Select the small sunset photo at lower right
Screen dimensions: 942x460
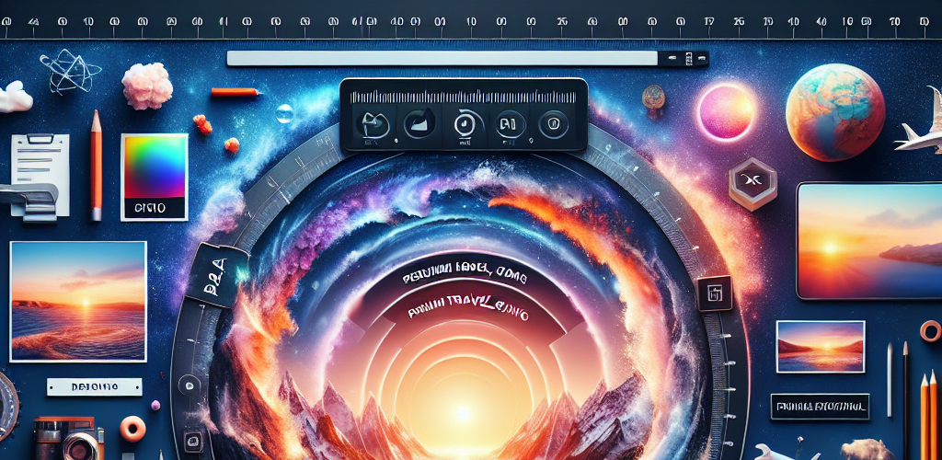coord(820,346)
